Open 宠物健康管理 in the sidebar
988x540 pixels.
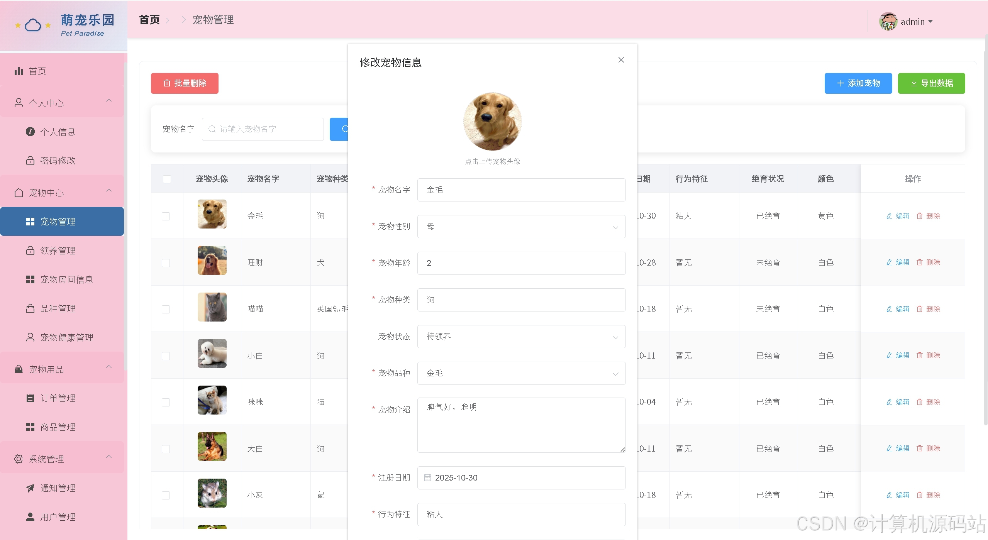62,337
